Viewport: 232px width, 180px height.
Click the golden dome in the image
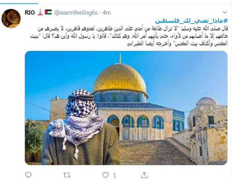120,79
